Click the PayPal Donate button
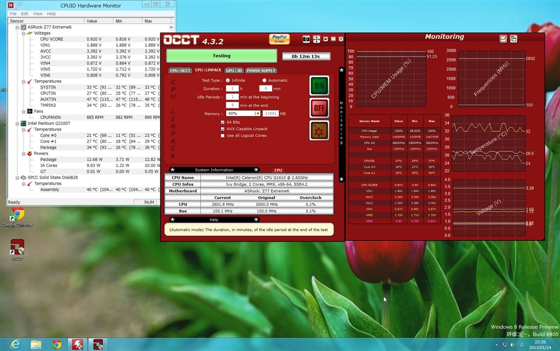 (x=279, y=39)
